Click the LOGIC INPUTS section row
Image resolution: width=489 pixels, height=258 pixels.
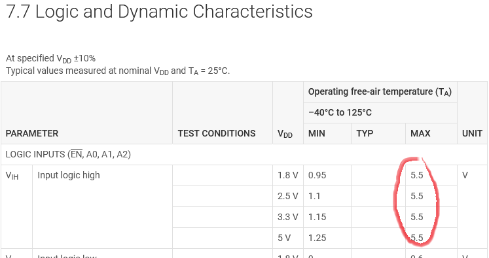pyautogui.click(x=244, y=154)
